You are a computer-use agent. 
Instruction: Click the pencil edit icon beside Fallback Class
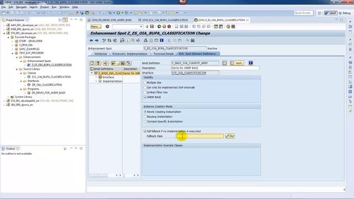(227, 136)
